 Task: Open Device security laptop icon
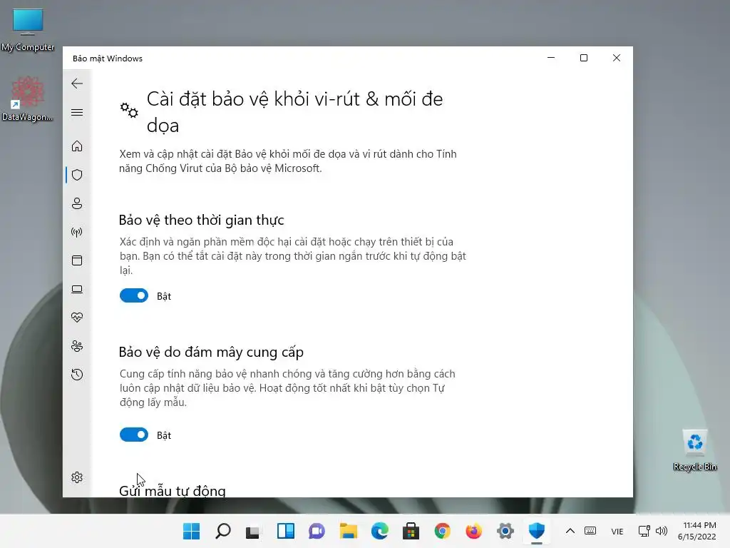pos(77,290)
